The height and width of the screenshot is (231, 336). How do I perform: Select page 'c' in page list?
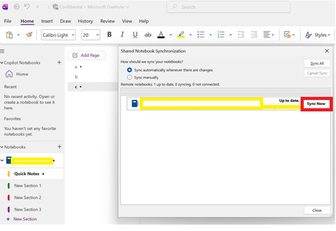(x=92, y=87)
